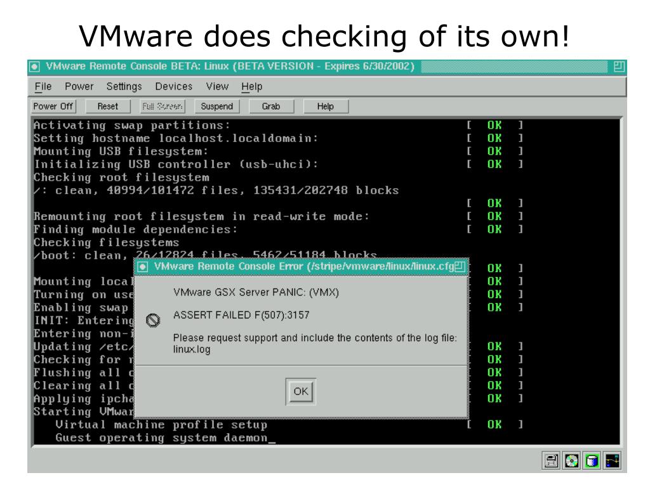Suspend the virtual machine
This screenshot has height=487, width=650.
(217, 107)
